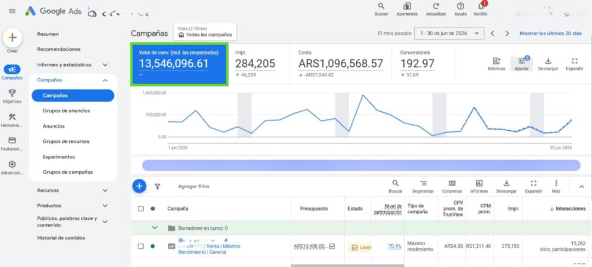Viewport: 592px width, 267px height.
Task: Check the Máximo Rendimiento campaign row checkbox
Action: tap(141, 246)
